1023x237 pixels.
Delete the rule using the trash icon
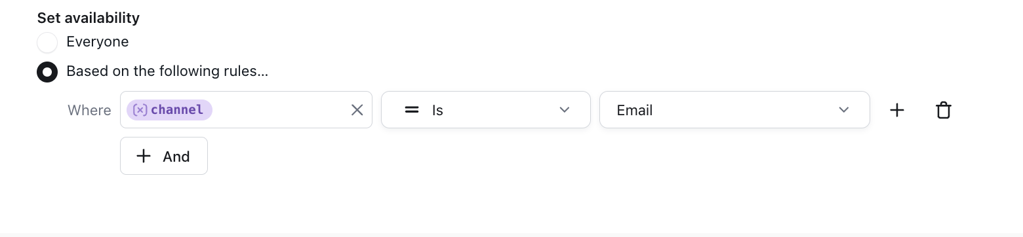click(944, 110)
